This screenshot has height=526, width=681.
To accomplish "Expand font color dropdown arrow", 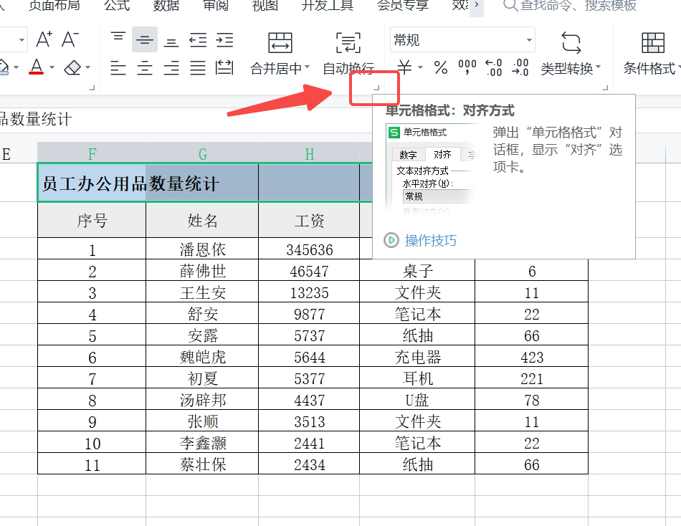I will [x=52, y=67].
